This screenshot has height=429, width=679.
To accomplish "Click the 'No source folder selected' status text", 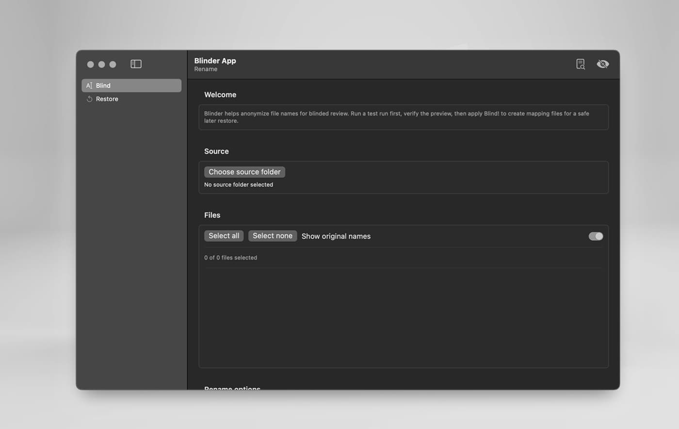I will (238, 185).
